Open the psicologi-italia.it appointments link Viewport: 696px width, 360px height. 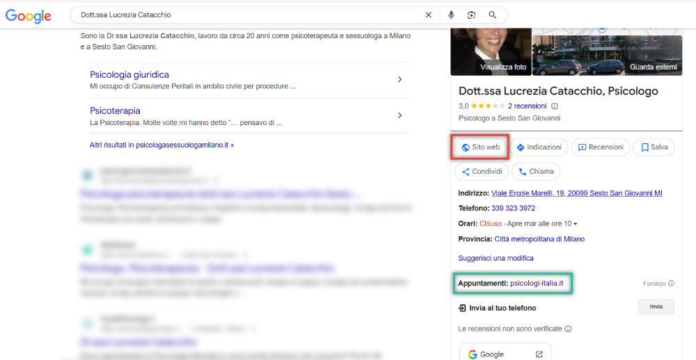pyautogui.click(x=537, y=284)
